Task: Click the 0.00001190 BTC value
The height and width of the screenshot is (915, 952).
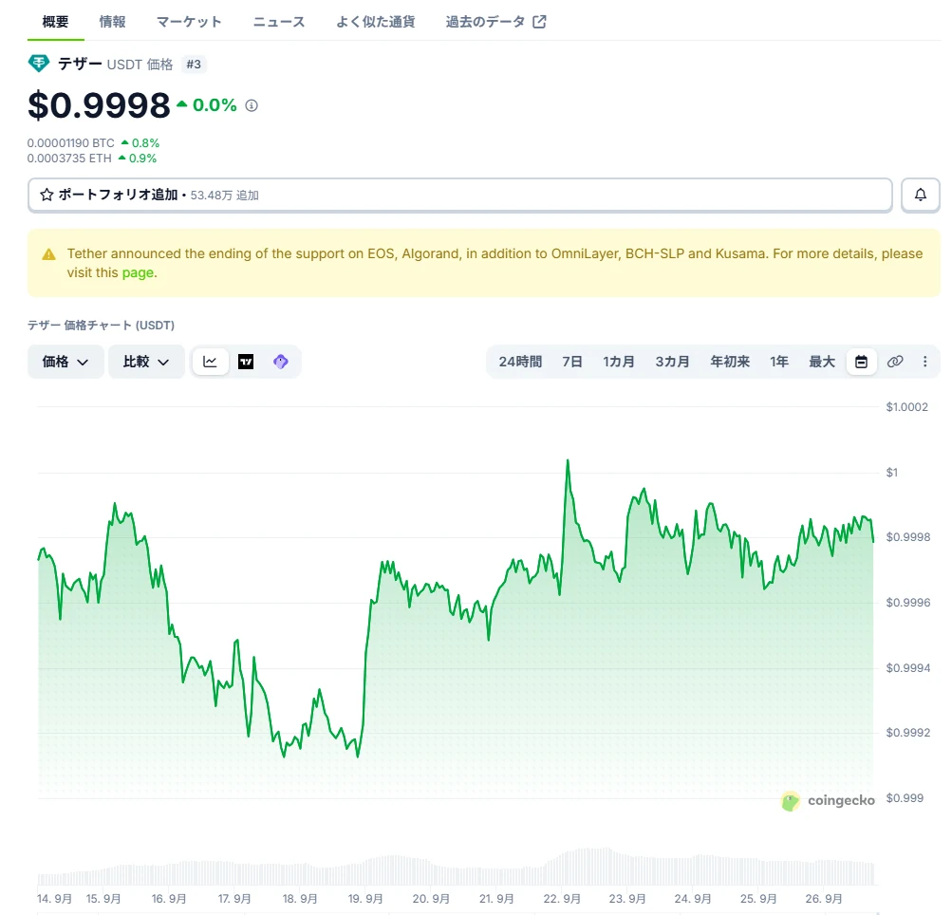Action: (70, 143)
